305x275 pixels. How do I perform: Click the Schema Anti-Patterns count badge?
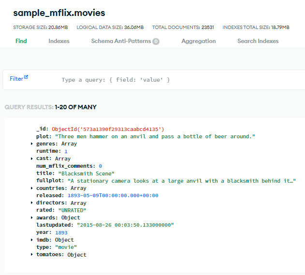point(156,42)
